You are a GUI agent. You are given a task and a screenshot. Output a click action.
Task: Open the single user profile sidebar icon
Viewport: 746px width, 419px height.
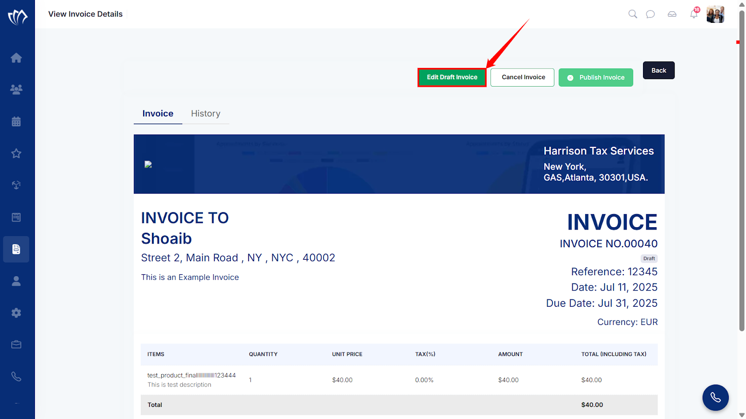[x=16, y=281]
